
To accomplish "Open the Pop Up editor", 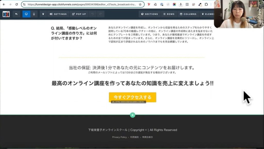I will [79, 14].
